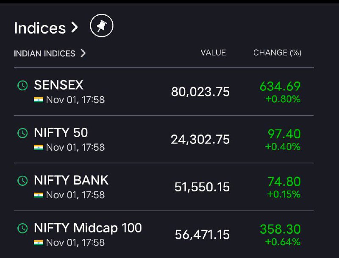Tap the India flag under NIFTY 50
The height and width of the screenshot is (258, 339).
pos(39,147)
